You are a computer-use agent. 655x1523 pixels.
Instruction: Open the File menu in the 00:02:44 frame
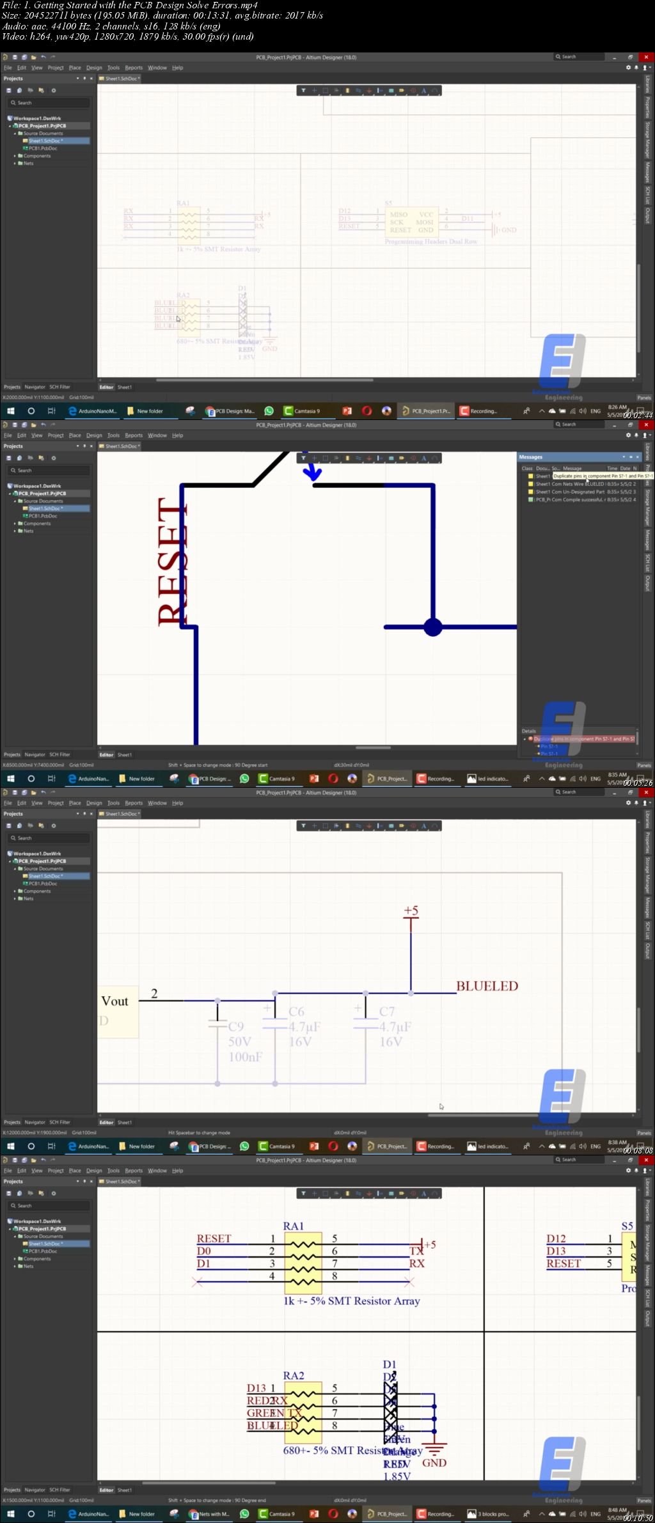[x=8, y=68]
